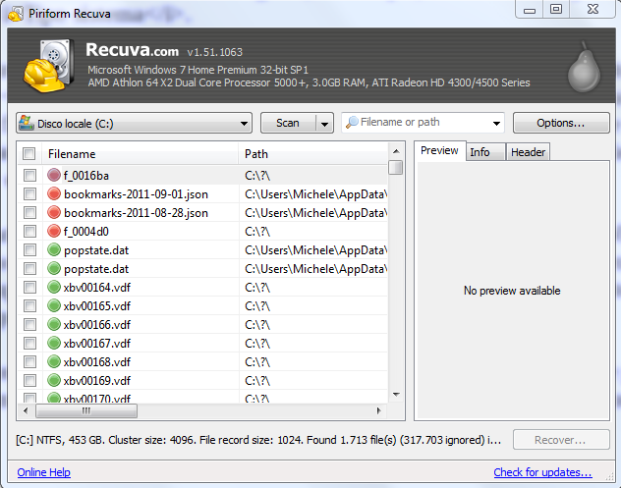
Task: Click the Recuva hard hat logo icon
Action: point(48,66)
